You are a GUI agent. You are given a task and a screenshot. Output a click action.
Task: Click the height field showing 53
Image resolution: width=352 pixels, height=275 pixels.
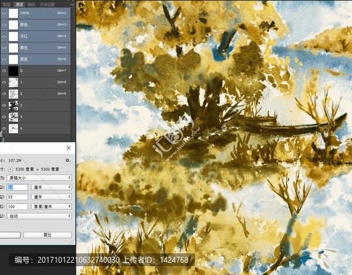[x=17, y=197]
